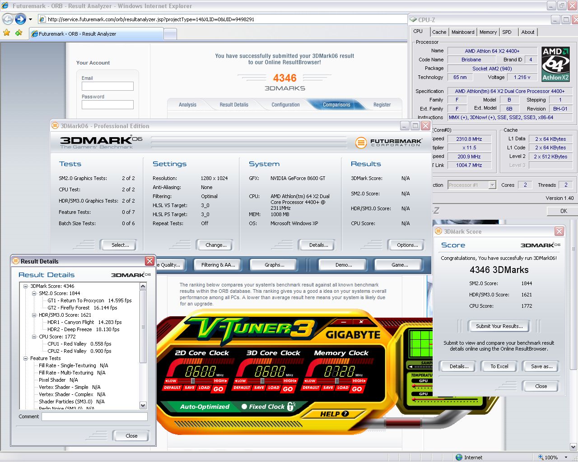Click the Internet Explorer Forward arrow
578x462 pixels.
click(20, 19)
